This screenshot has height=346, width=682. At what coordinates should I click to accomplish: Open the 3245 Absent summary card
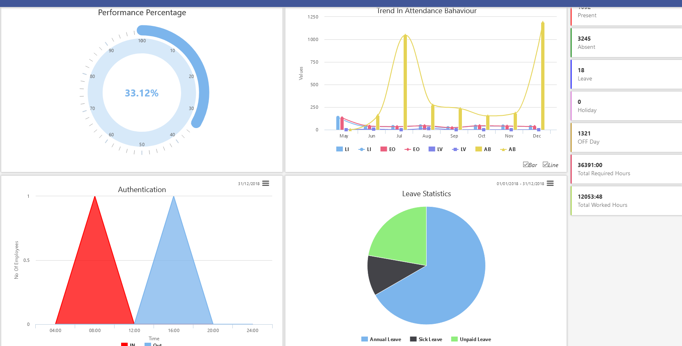(626, 43)
